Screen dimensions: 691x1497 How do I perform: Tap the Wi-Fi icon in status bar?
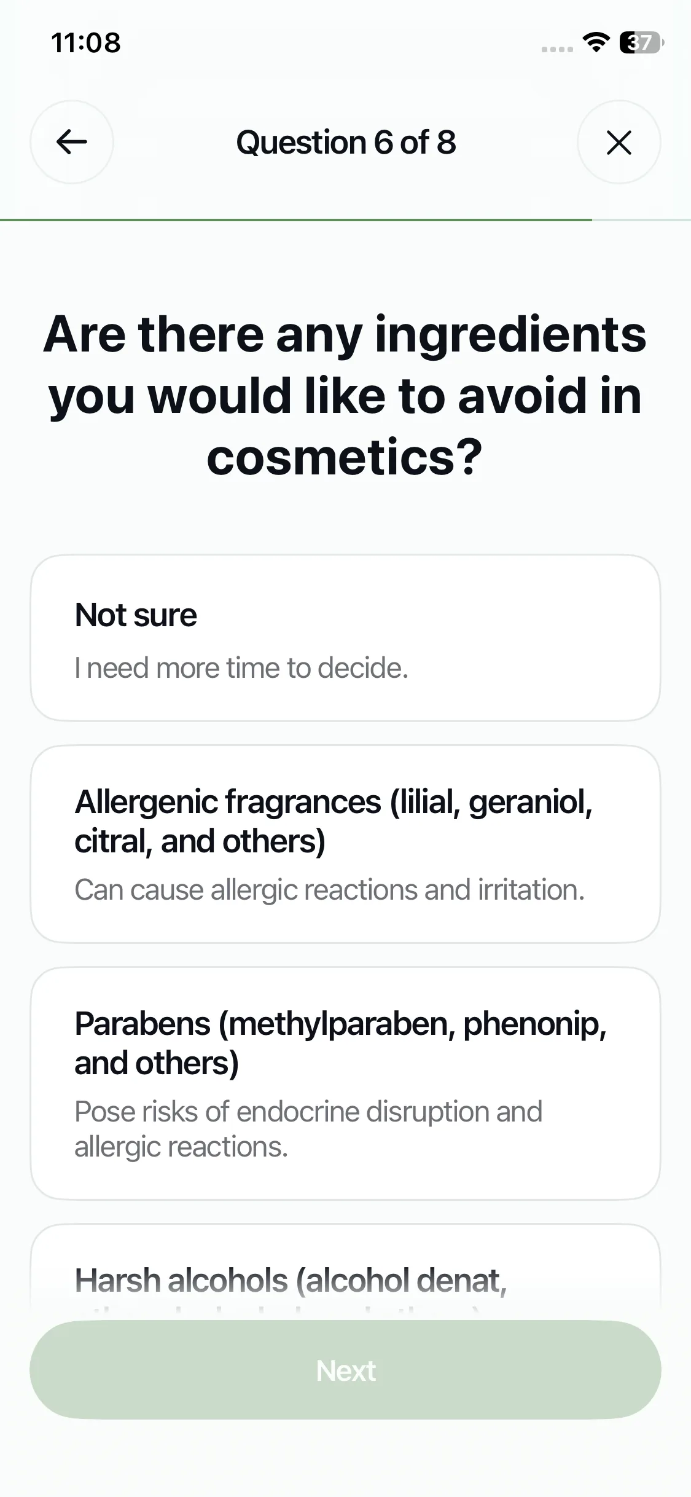(x=595, y=42)
